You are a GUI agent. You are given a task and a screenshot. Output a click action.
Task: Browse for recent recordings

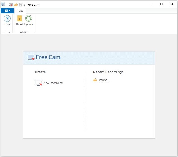(x=101, y=80)
